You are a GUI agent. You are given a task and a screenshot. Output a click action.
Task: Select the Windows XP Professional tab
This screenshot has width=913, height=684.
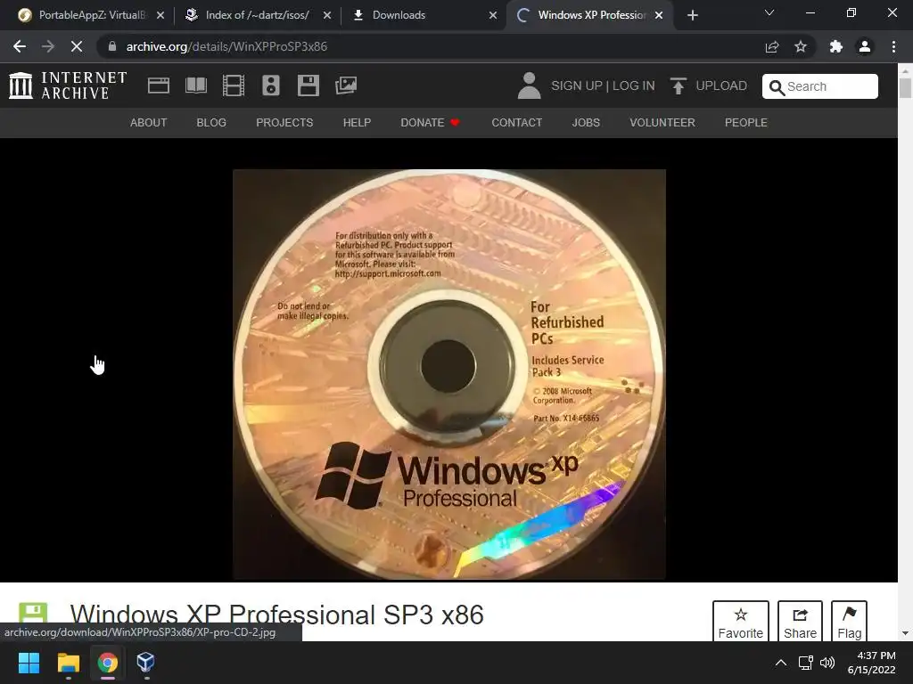[x=588, y=15]
